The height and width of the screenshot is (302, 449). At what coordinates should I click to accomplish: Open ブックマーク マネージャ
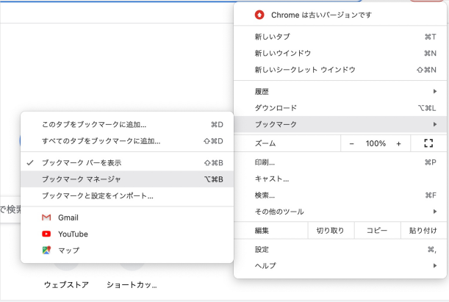127,179
